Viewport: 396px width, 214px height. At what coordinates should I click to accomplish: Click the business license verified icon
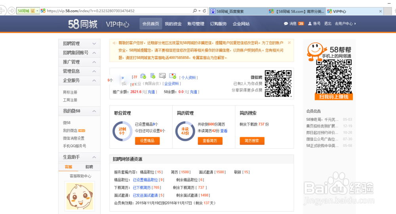coord(173,76)
